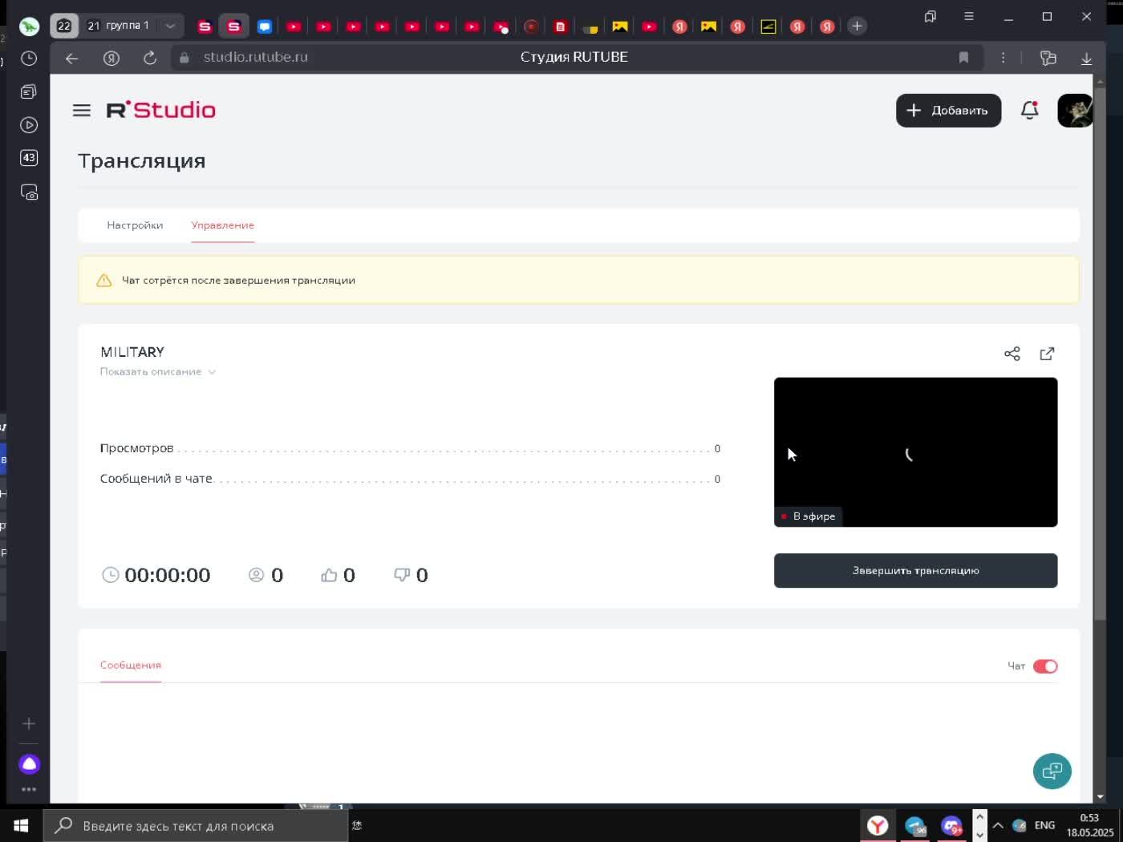Screen dimensions: 1123x842
Task: Expand the tab group 'группа 1' dropdown
Action: pos(170,26)
